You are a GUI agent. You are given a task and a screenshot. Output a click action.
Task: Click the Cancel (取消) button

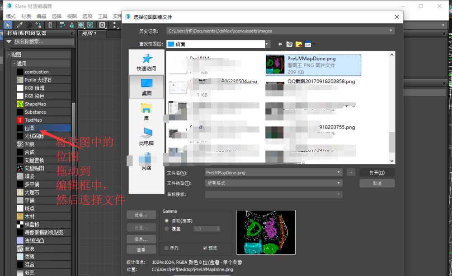point(377,184)
